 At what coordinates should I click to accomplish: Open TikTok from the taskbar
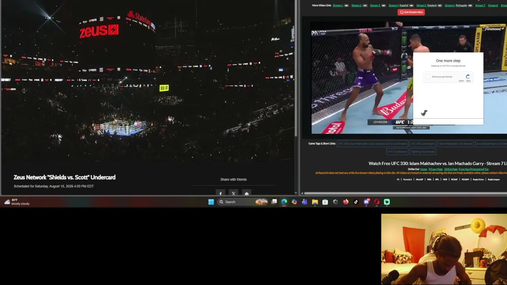tap(356, 202)
